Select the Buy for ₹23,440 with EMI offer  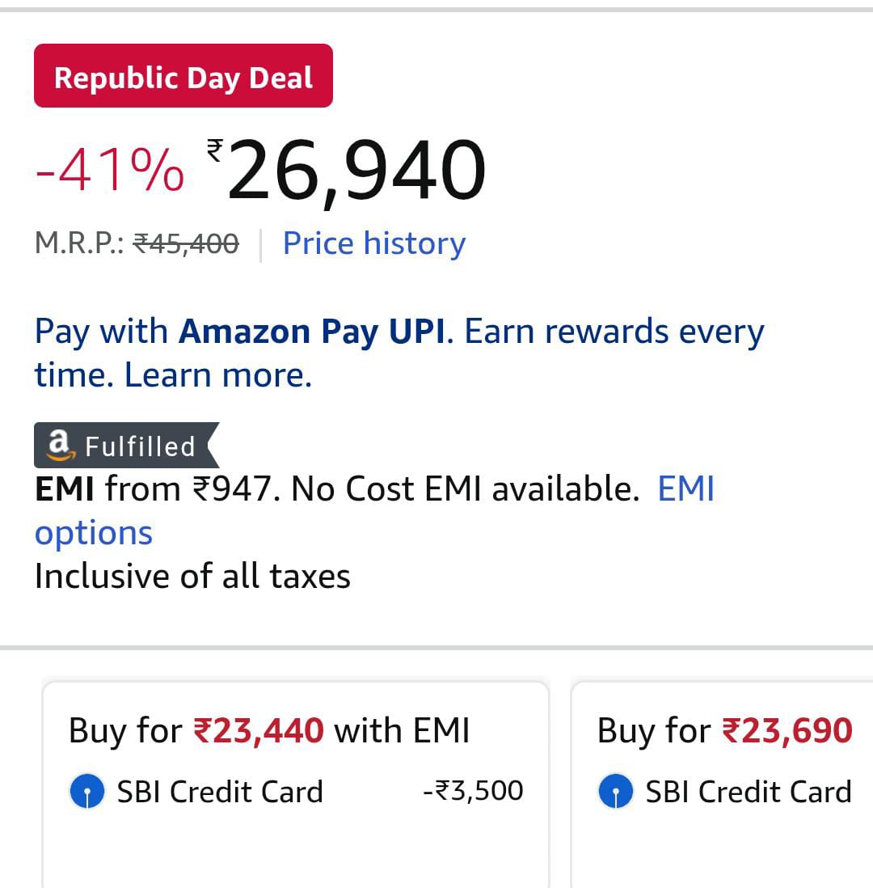click(x=269, y=731)
